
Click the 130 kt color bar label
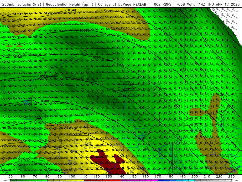click(109, 177)
